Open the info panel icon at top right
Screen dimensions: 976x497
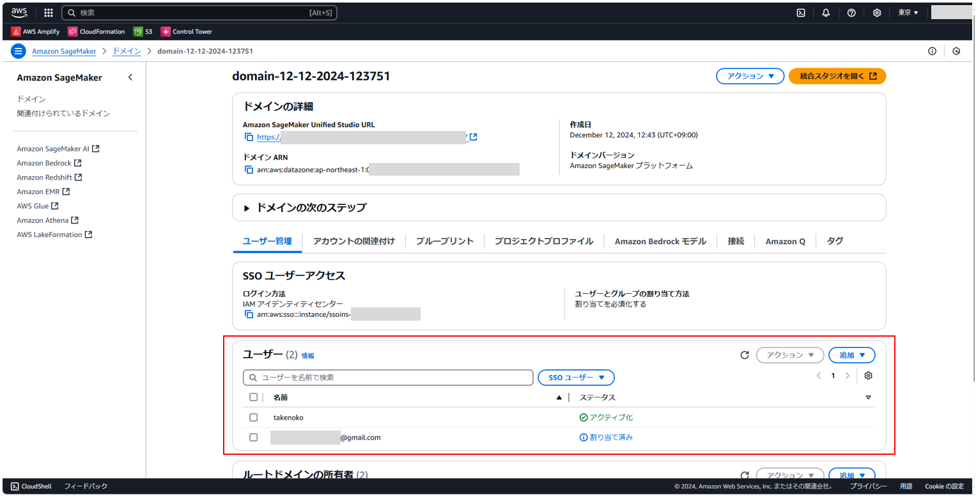(x=932, y=51)
